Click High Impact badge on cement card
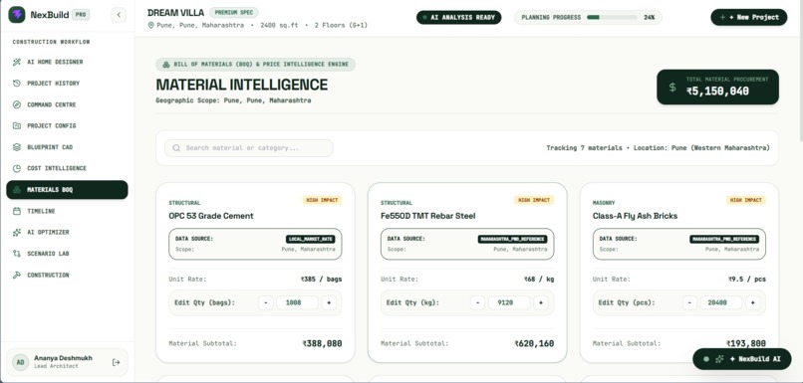 (x=322, y=200)
